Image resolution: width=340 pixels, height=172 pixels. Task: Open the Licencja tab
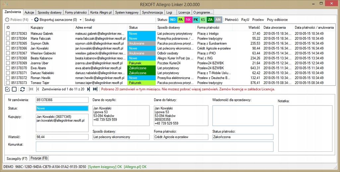pyautogui.click(x=184, y=12)
